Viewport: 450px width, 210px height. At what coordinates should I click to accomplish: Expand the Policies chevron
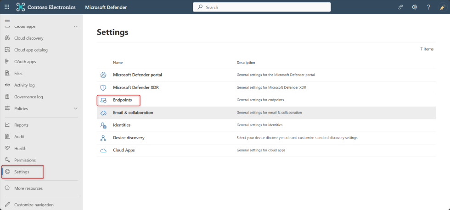75,108
